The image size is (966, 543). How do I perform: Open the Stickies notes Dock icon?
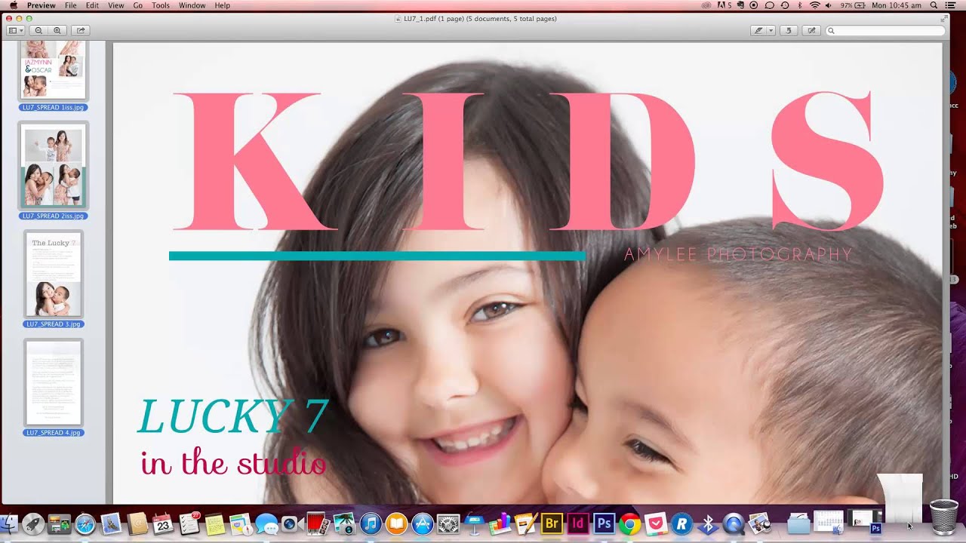pos(215,523)
